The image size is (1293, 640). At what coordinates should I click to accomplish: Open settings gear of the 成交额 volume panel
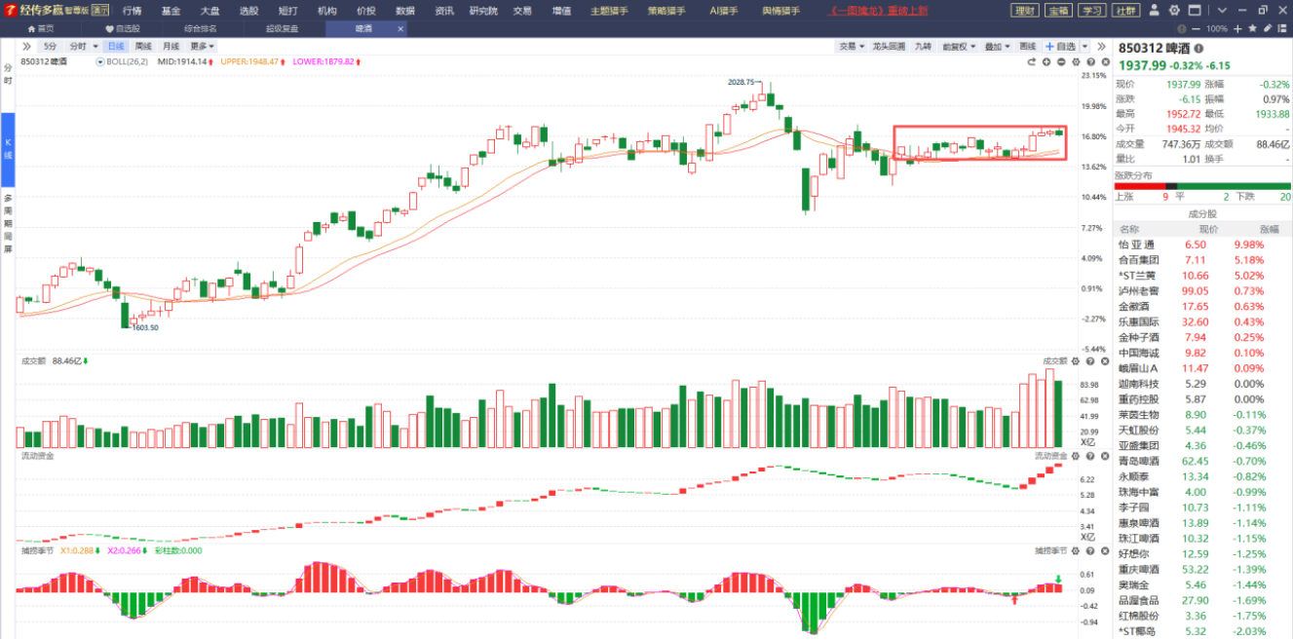point(1076,361)
